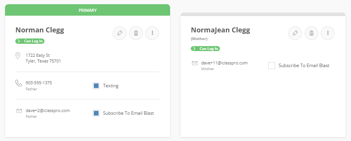Image resolution: width=351 pixels, height=141 pixels.
Task: Click the phone icon next to 903-555-1375
Action: (18, 83)
